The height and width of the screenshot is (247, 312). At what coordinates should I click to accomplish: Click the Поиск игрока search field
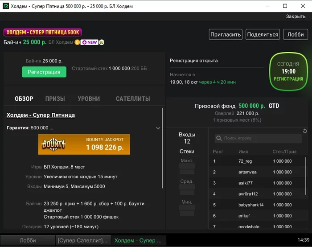258,138
